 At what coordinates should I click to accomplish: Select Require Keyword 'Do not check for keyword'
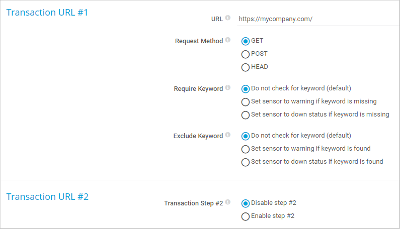coord(246,89)
